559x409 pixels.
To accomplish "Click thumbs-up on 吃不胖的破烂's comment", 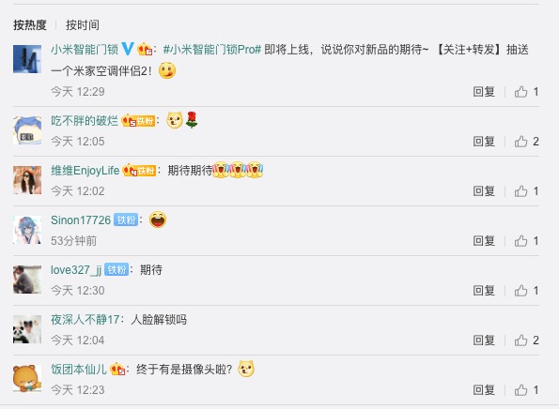I will click(520, 142).
